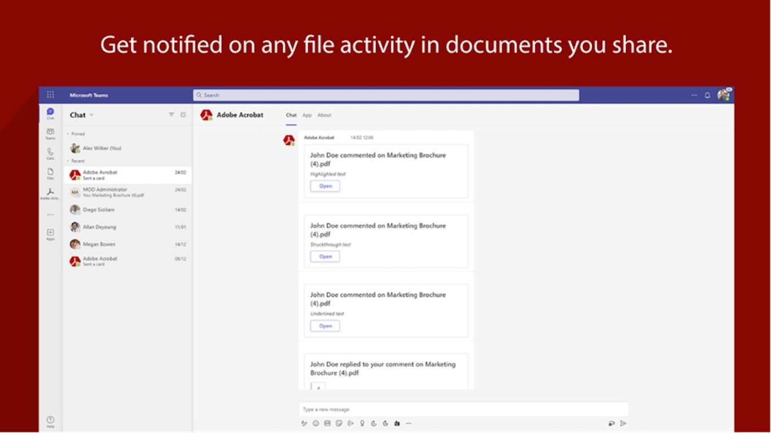Open Help at the bottom of the sidebar
This screenshot has height=433, width=771.
tap(50, 422)
